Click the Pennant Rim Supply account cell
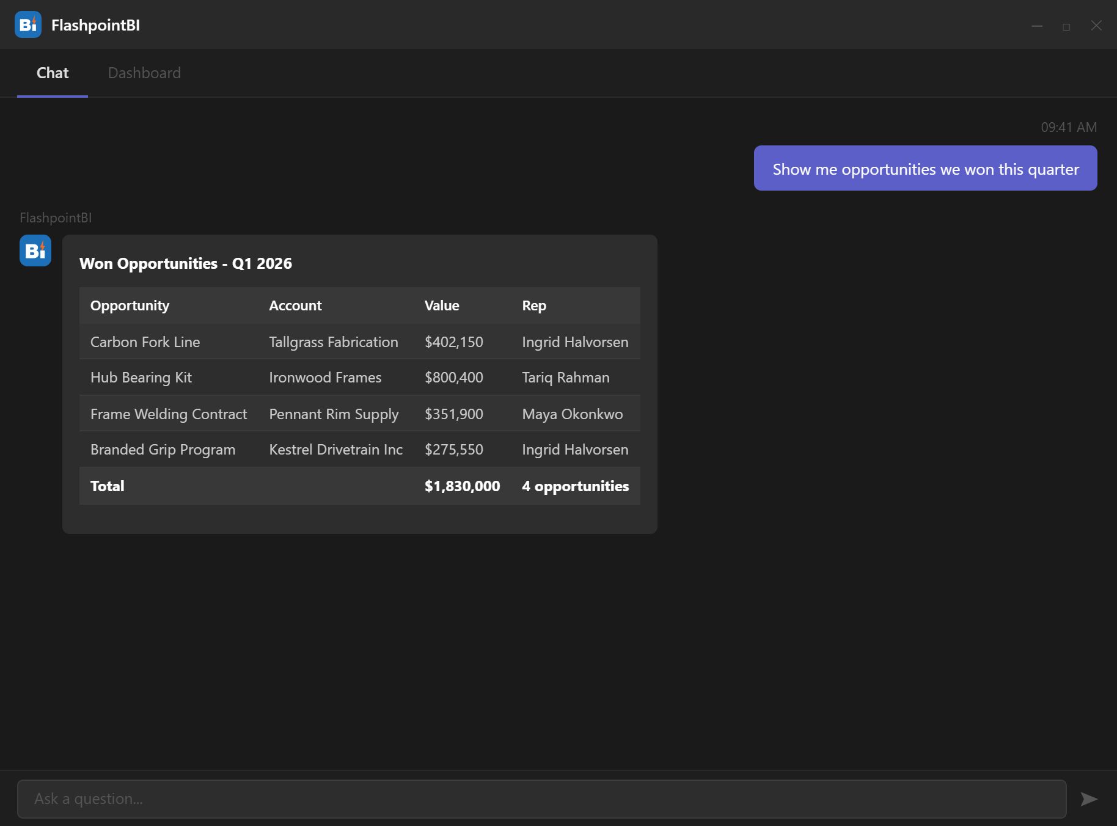 (334, 414)
